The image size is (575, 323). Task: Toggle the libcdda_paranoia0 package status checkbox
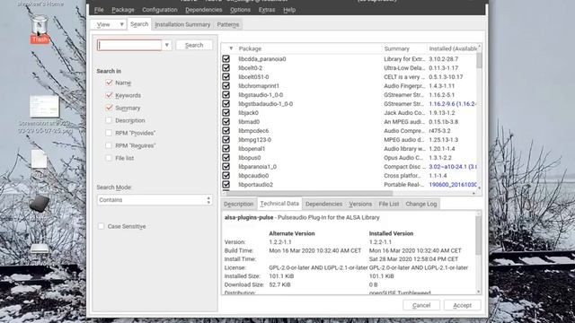coord(226,59)
